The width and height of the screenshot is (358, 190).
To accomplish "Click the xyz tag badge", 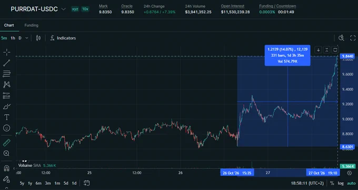I will [75, 9].
